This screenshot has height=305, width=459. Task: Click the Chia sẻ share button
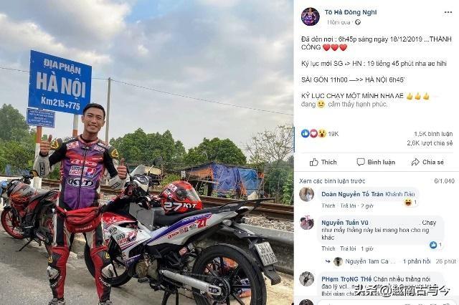pos(427,162)
